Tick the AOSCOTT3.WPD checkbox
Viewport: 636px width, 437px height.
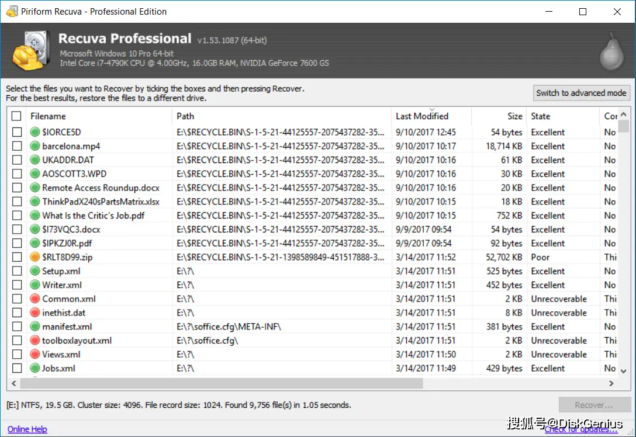pyautogui.click(x=17, y=174)
